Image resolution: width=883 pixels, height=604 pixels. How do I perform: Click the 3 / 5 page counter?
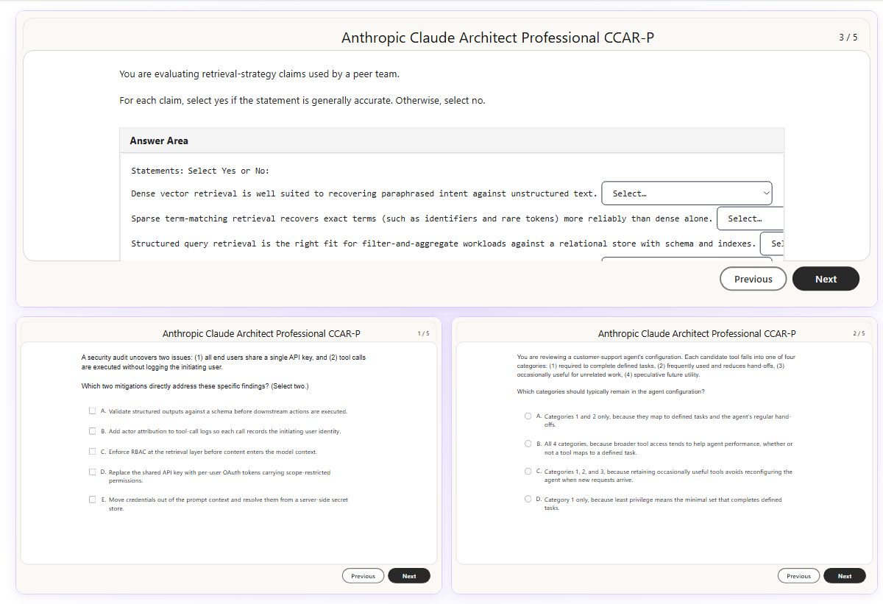[x=848, y=38]
